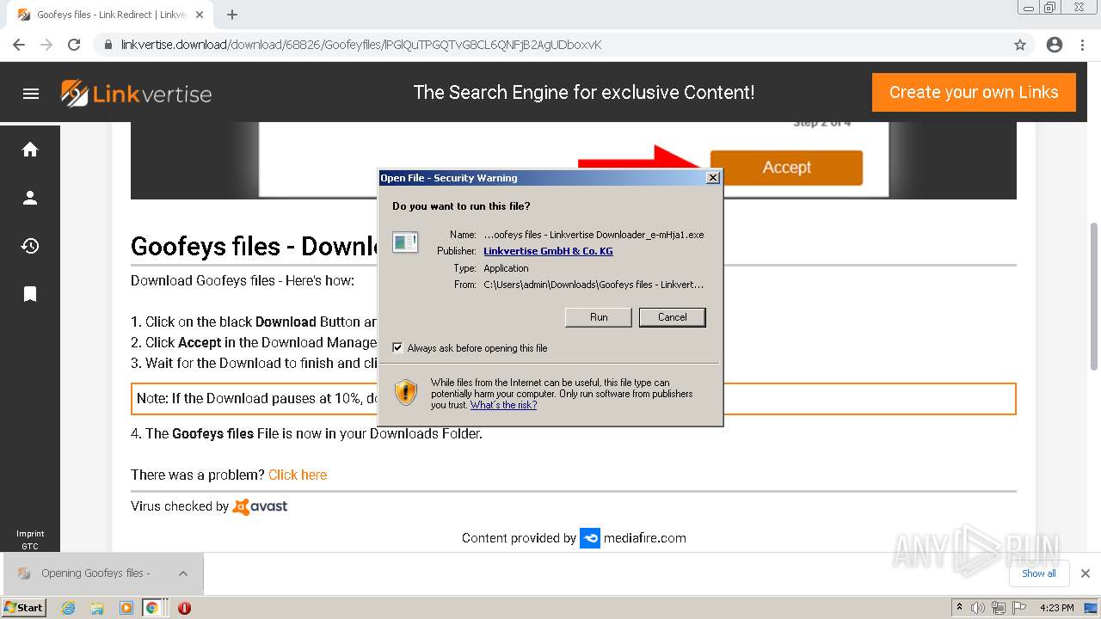Click the mediafire logo icon
Image resolution: width=1101 pixels, height=619 pixels.
point(590,538)
